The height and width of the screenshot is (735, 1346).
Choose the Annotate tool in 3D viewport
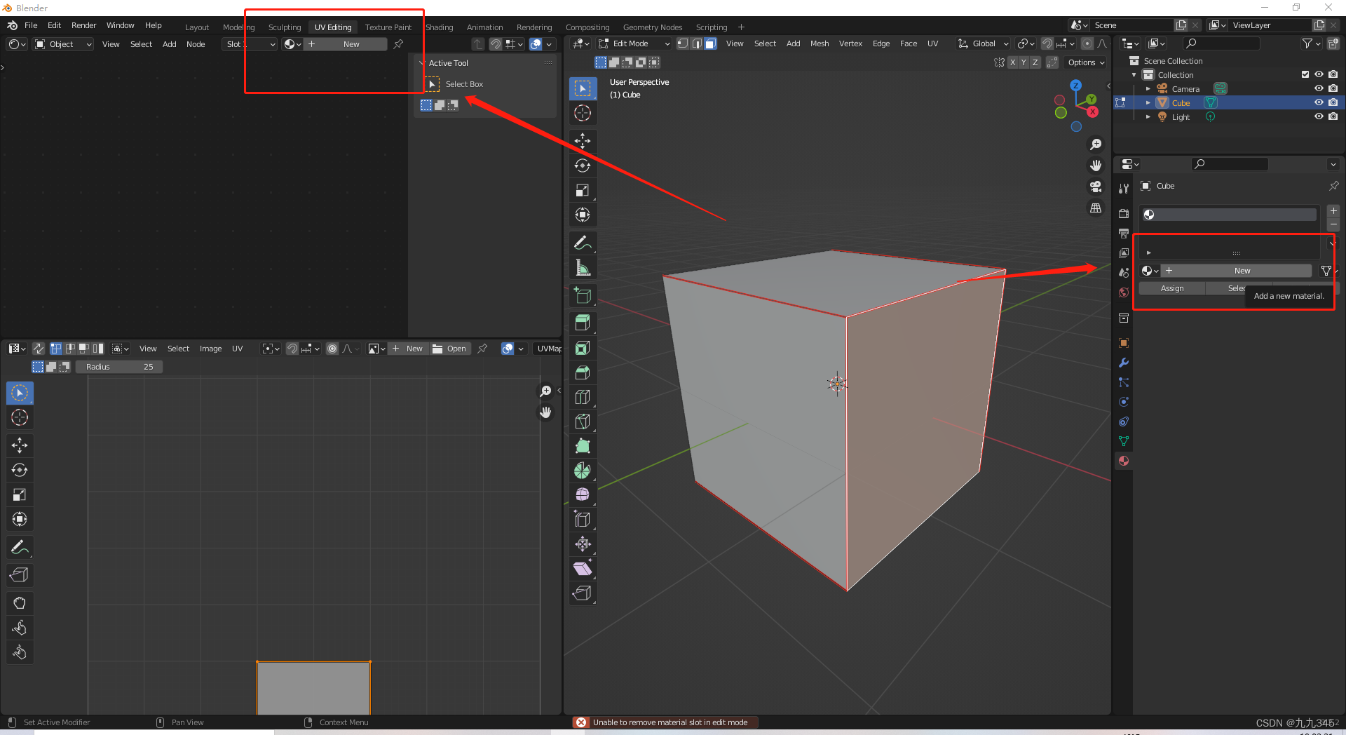[x=583, y=243]
